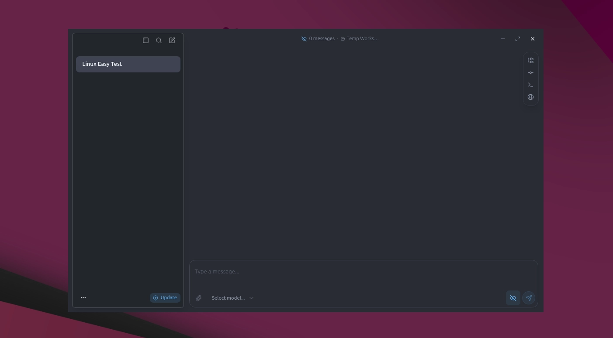613x338 pixels.
Task: Open the terminal icon in the right sidebar
Action: 530,85
